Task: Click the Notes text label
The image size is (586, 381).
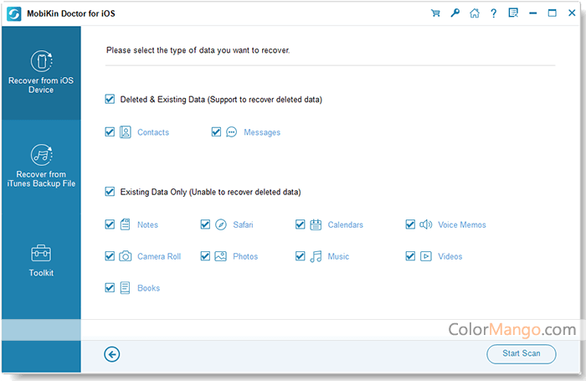Action: [147, 224]
